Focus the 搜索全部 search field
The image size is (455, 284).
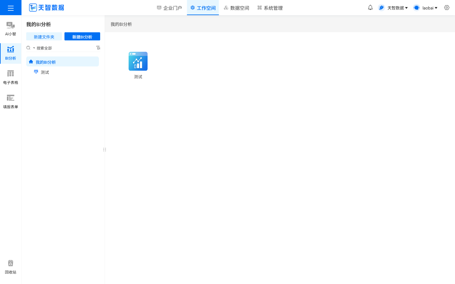pyautogui.click(x=65, y=48)
